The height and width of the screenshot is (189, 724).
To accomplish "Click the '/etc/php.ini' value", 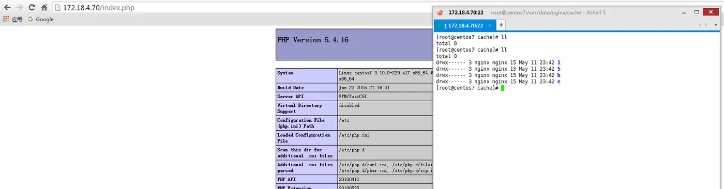I will click(354, 135).
